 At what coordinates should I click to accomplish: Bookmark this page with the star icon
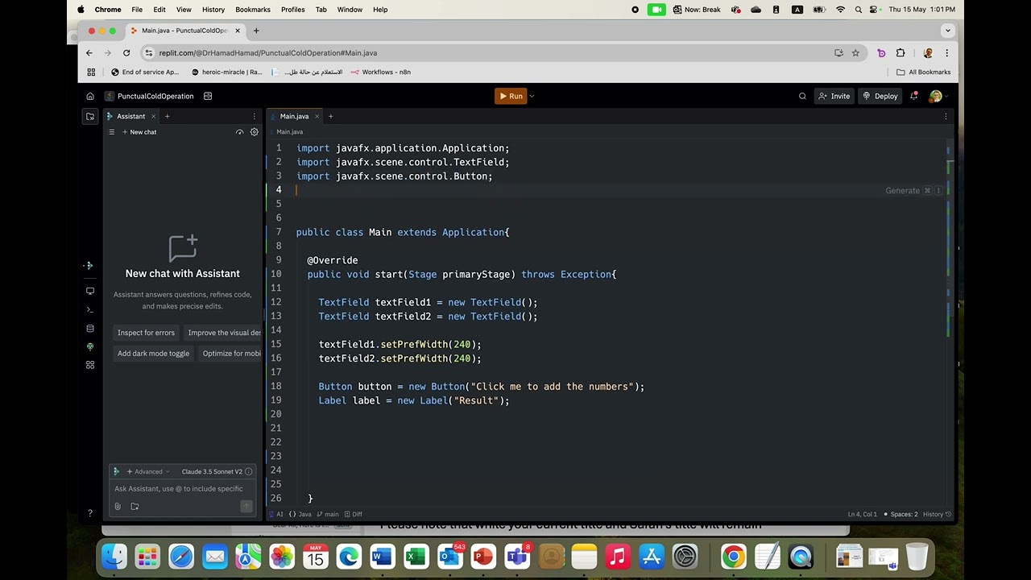click(x=855, y=53)
